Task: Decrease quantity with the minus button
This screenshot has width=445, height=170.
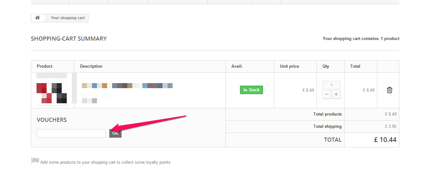Action: (x=327, y=94)
